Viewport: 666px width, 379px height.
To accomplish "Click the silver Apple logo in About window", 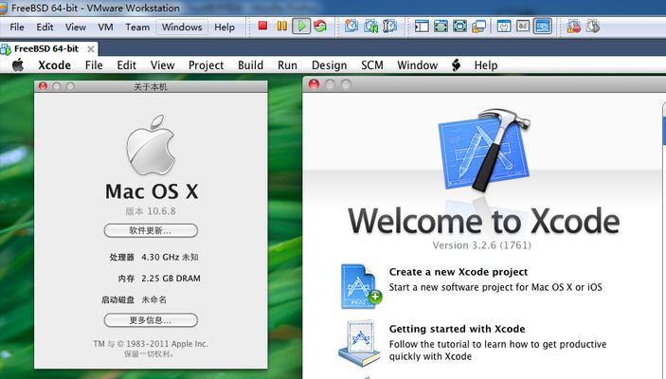I will coord(151,145).
